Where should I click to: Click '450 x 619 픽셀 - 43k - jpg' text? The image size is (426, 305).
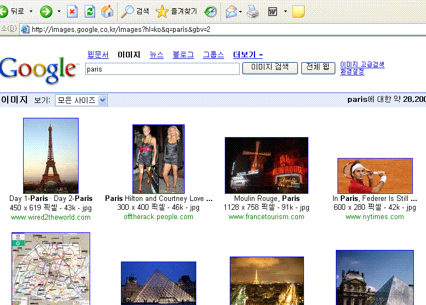click(x=51, y=208)
